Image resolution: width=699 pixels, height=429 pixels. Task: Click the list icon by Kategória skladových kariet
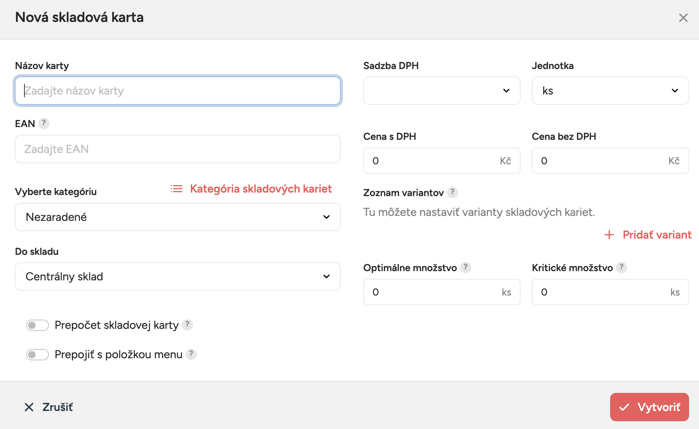coord(176,189)
